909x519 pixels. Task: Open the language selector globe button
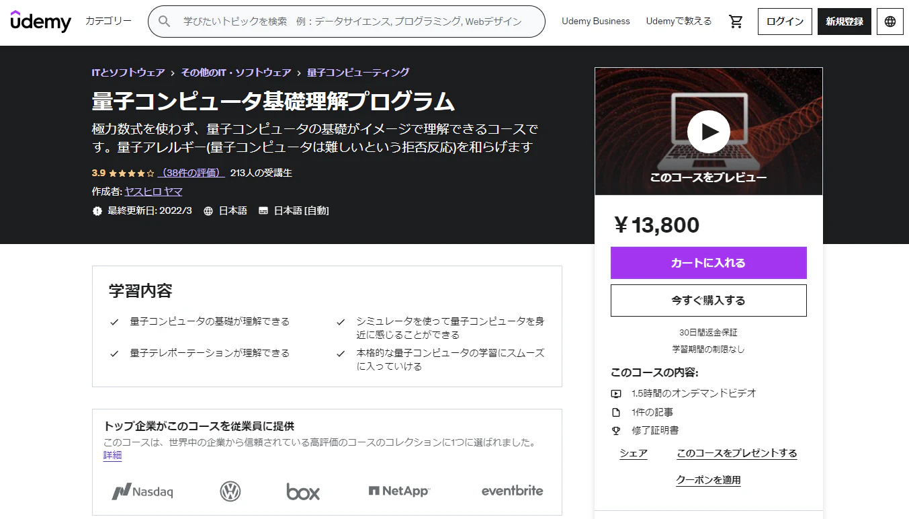(890, 22)
